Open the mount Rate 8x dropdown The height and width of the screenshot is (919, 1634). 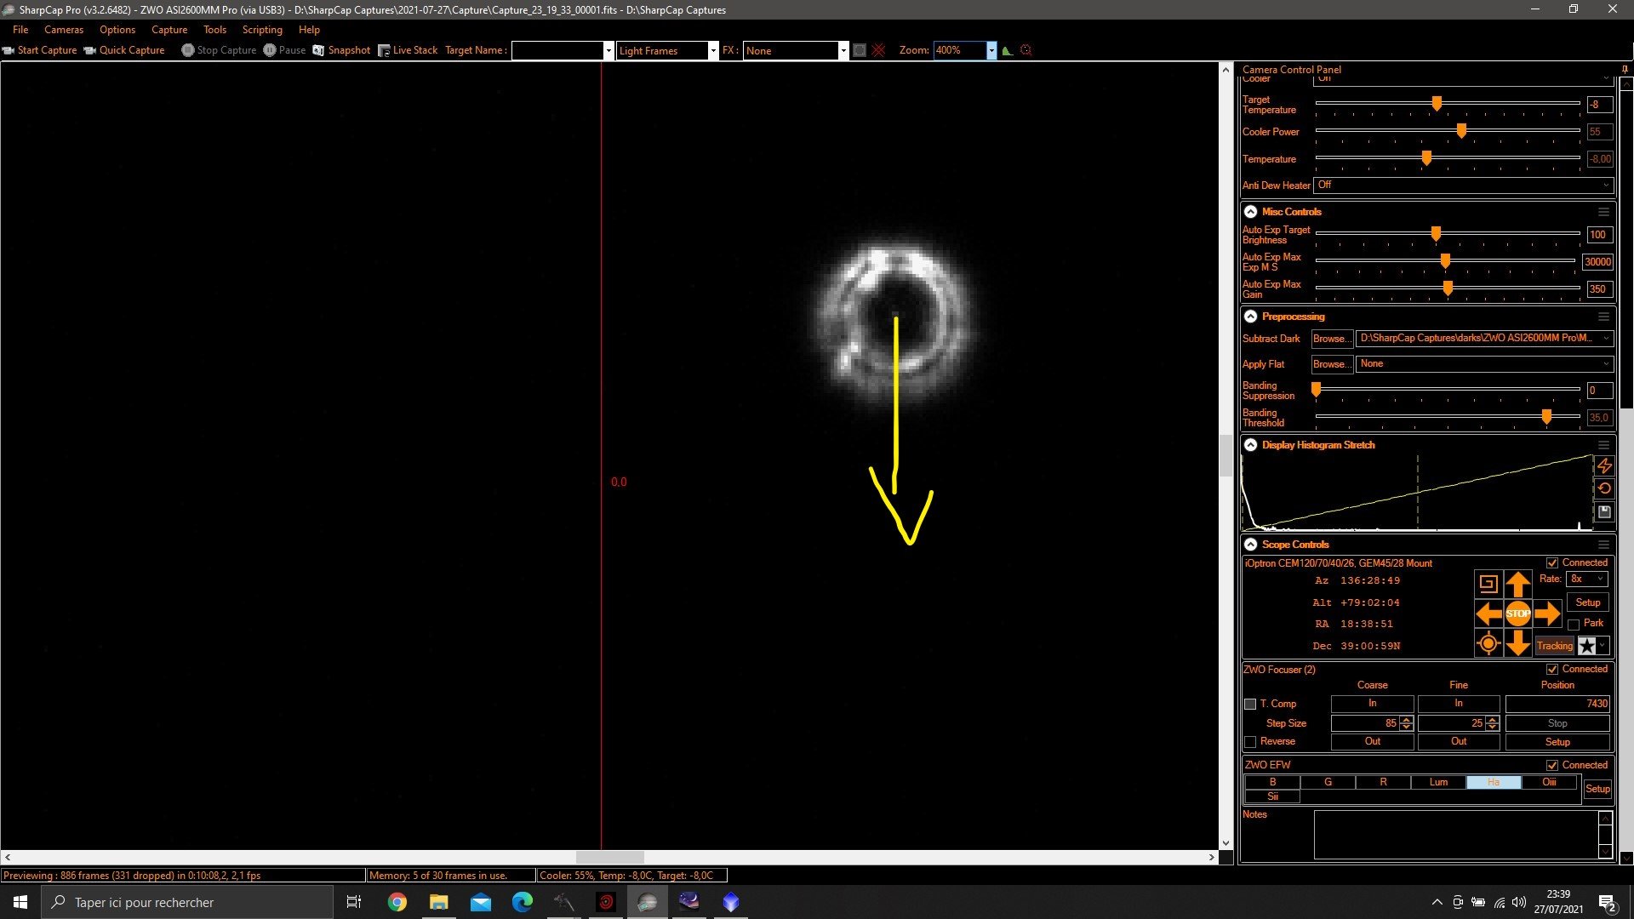[1586, 579]
